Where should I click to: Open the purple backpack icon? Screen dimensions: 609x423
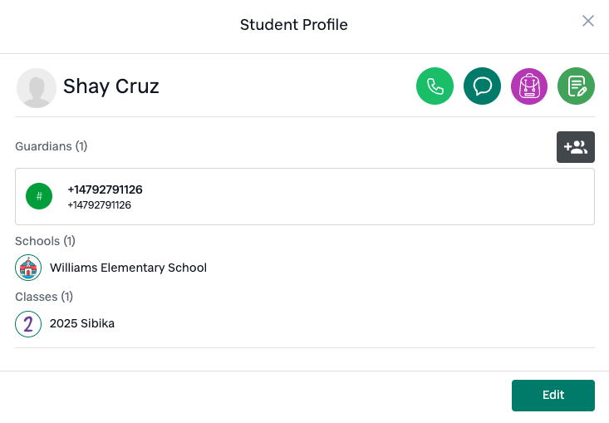pos(529,86)
